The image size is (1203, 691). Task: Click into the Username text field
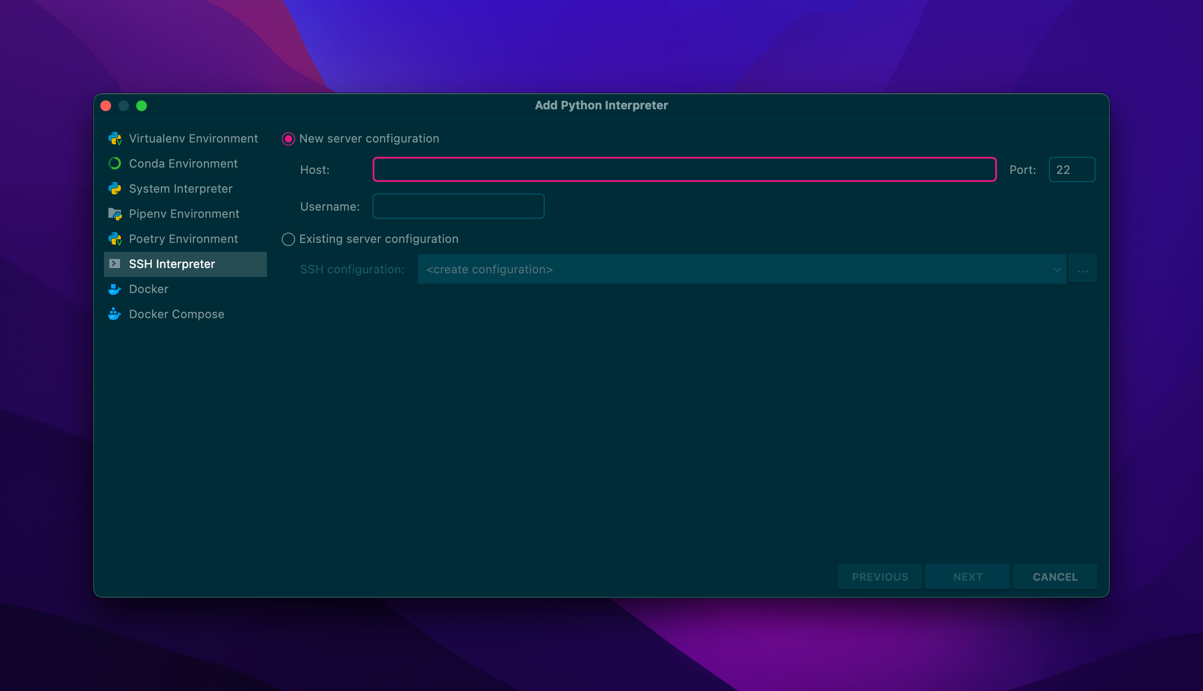[458, 207]
